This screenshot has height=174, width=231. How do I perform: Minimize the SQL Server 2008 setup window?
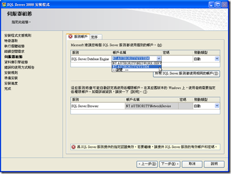[x=211, y=5]
